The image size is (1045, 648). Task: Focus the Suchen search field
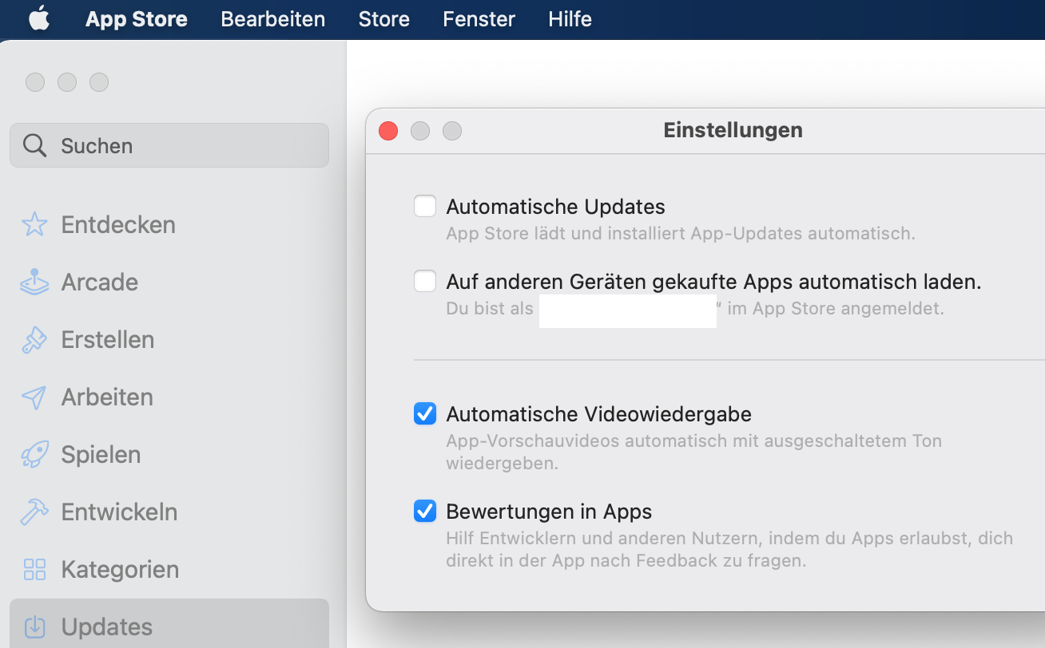tap(169, 145)
